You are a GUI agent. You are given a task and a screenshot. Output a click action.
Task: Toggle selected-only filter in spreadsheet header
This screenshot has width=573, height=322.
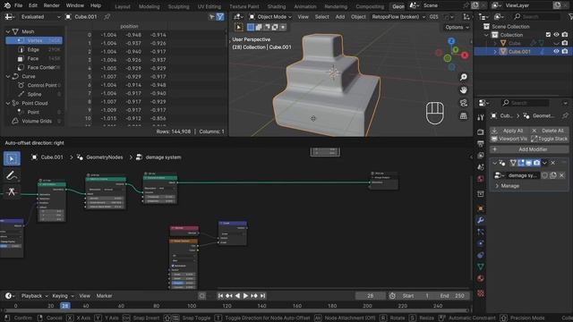coord(211,17)
